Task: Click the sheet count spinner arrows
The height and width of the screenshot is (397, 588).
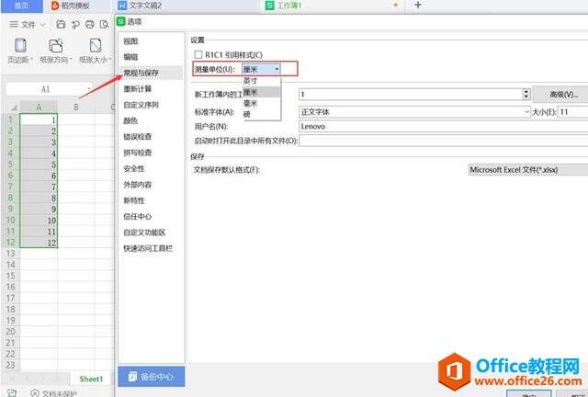Action: coord(526,94)
